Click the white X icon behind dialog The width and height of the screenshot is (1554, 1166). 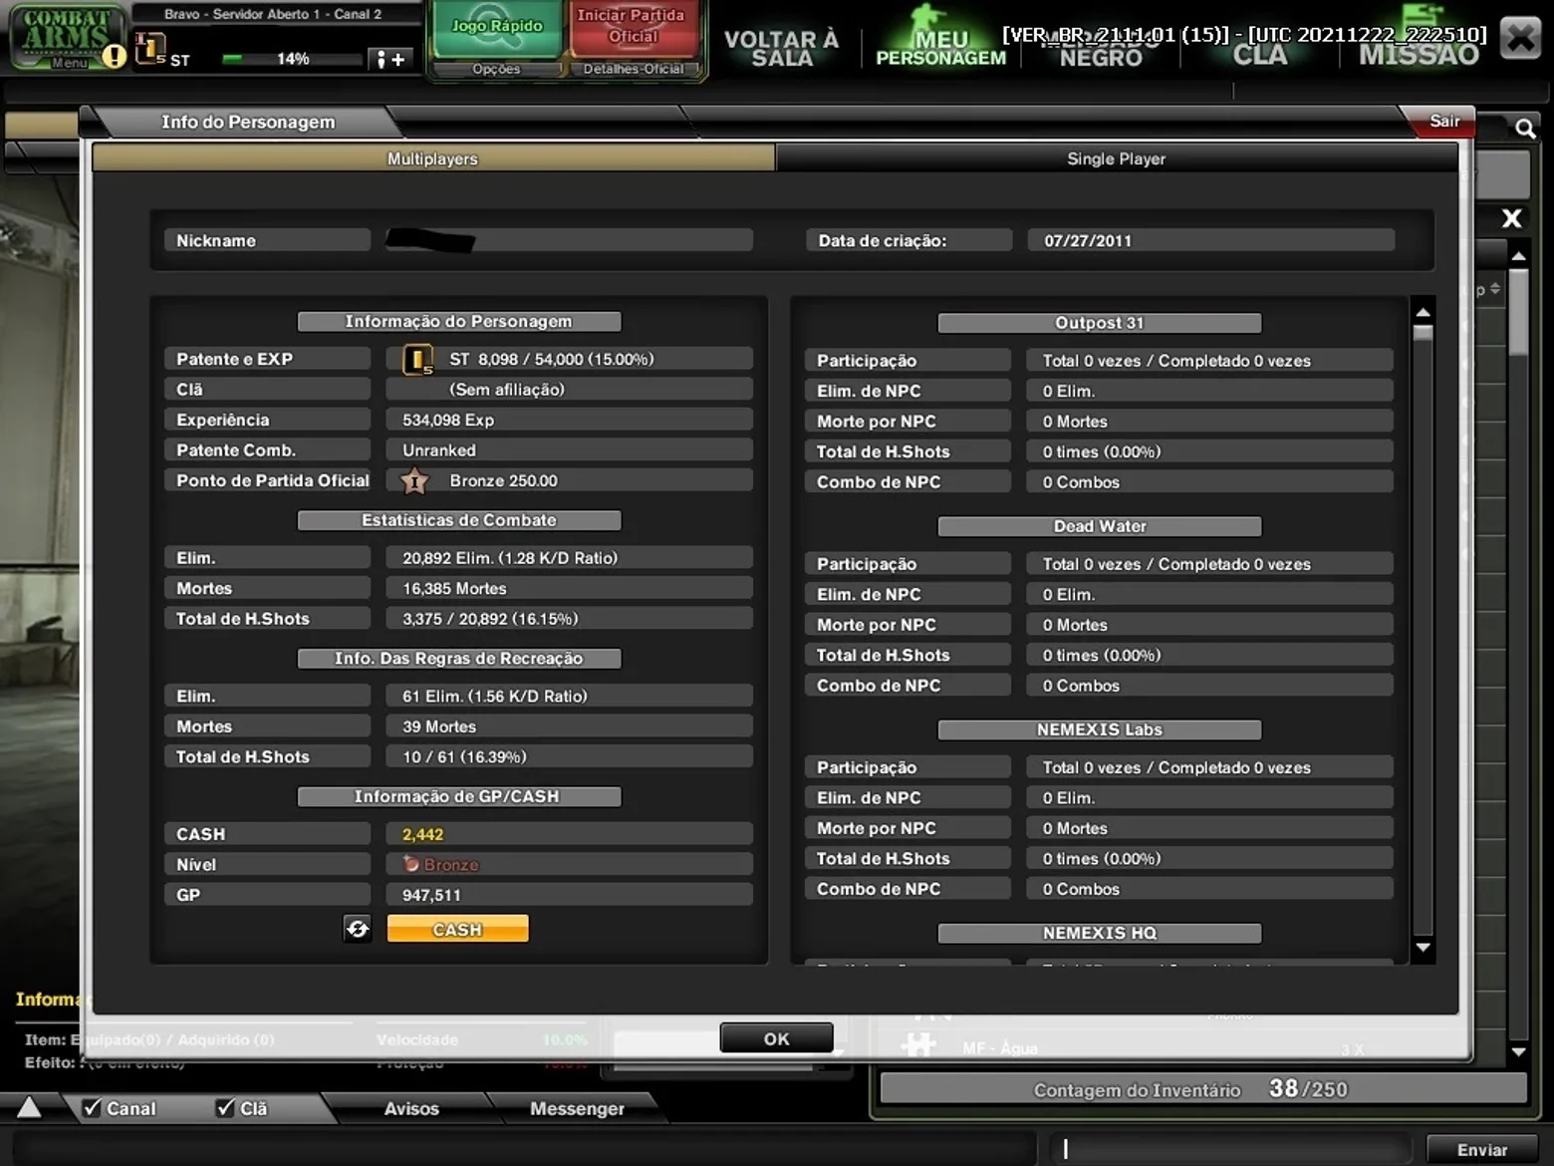[1511, 218]
